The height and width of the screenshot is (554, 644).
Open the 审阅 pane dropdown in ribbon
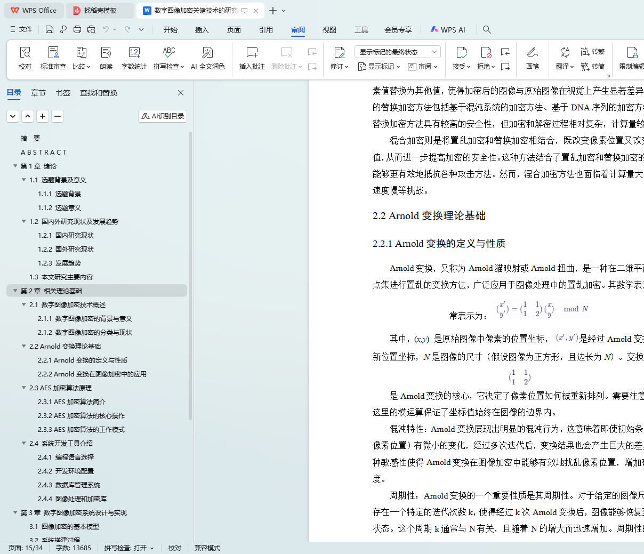click(x=423, y=67)
